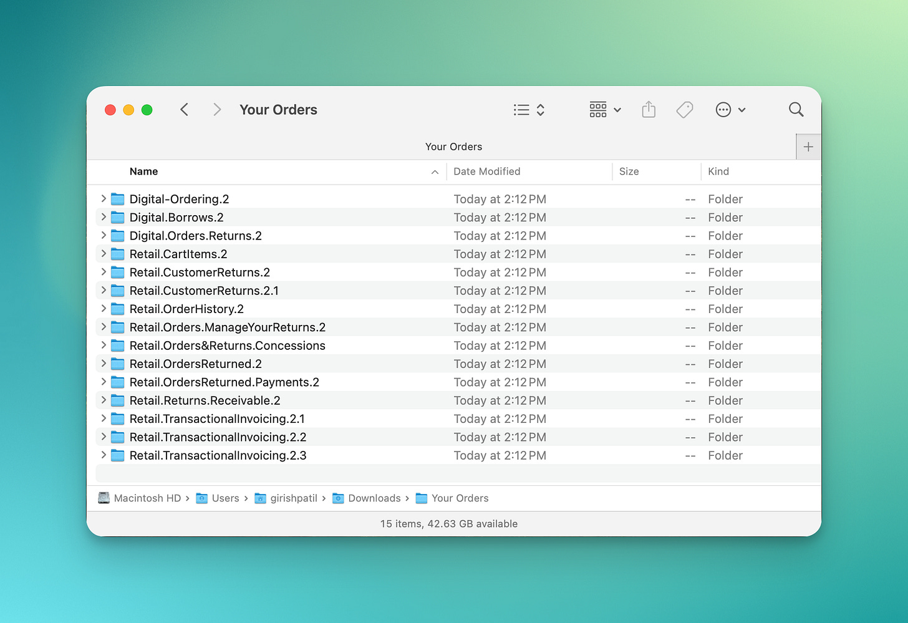Zoom the window with green button
Image resolution: width=908 pixels, height=623 pixels.
[x=147, y=110]
